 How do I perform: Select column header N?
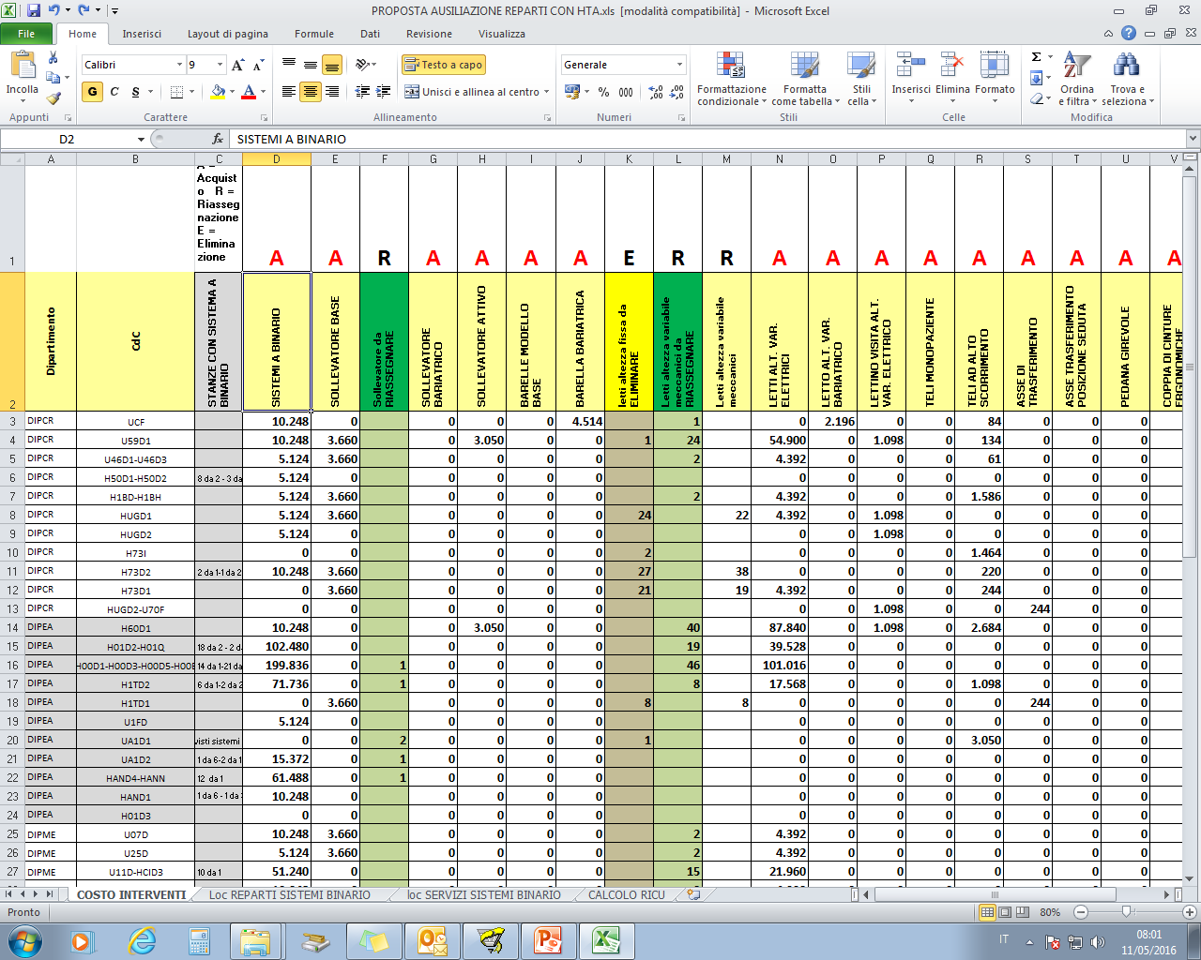pyautogui.click(x=779, y=159)
